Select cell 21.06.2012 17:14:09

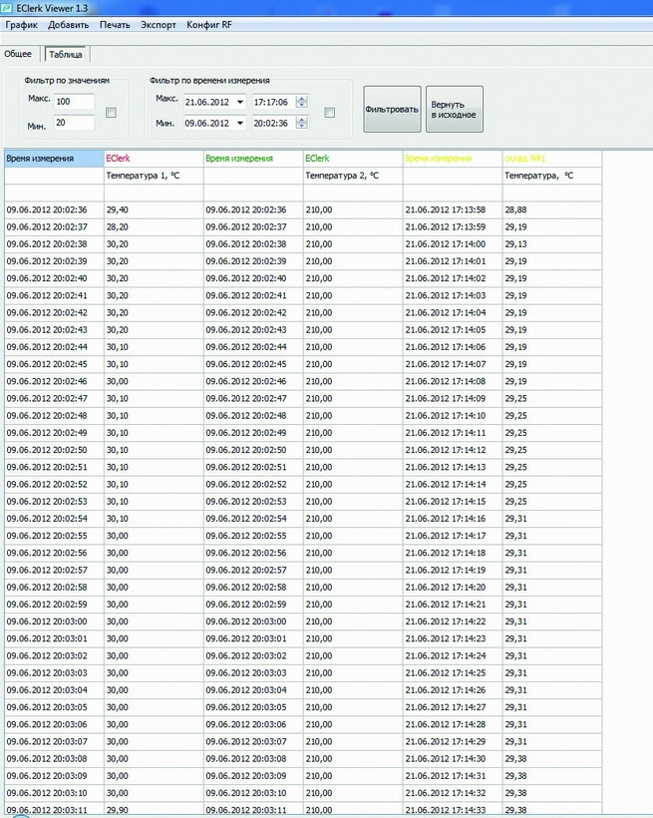tap(453, 399)
